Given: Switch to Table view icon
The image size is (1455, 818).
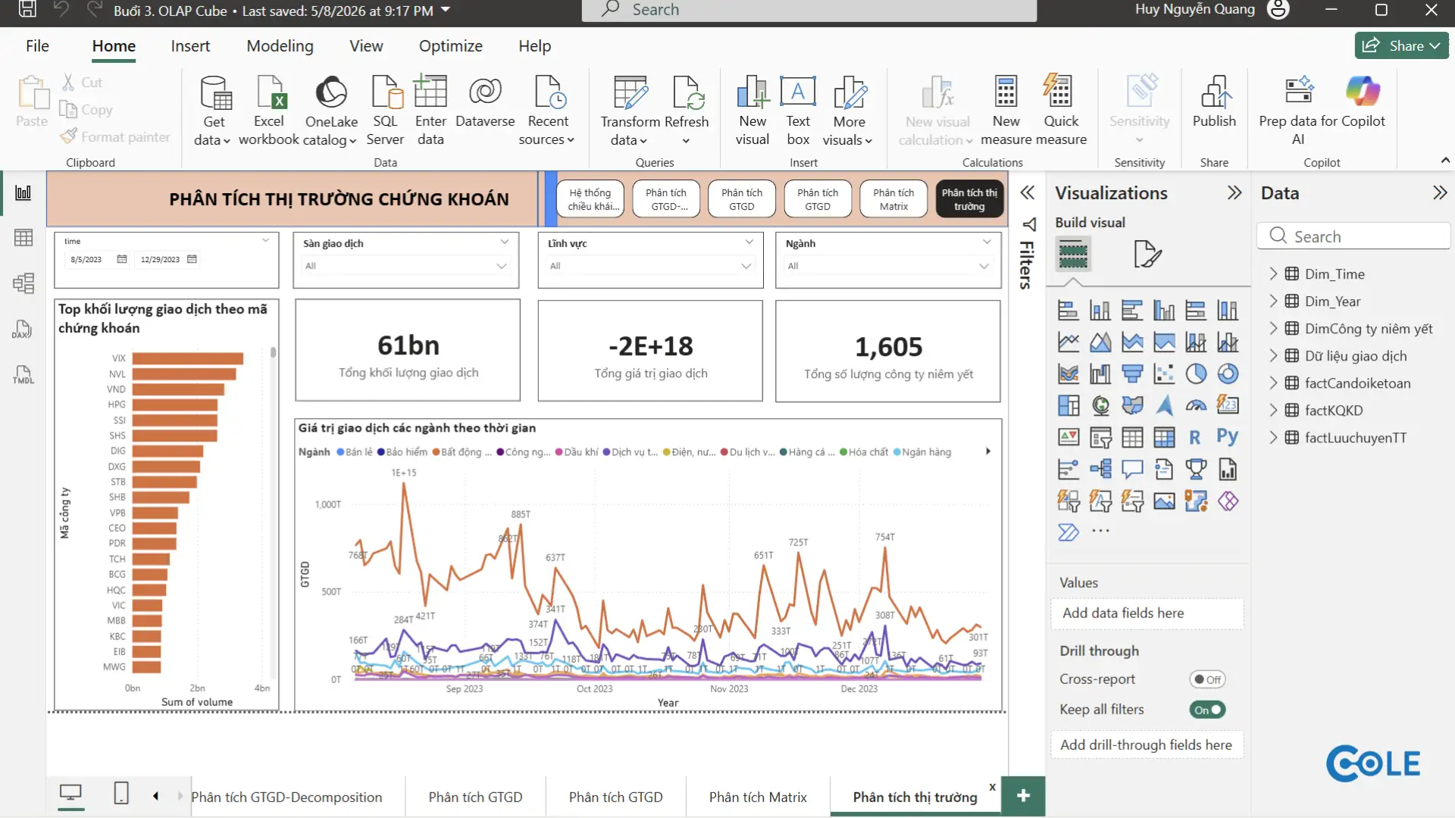Looking at the screenshot, I should [x=23, y=238].
